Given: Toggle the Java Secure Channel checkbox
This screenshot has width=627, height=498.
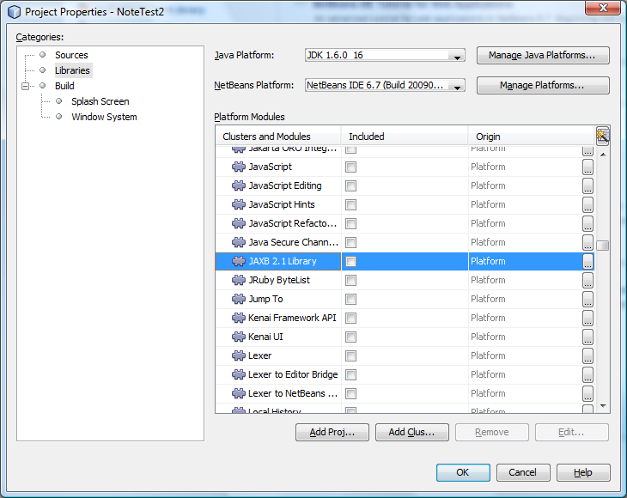Looking at the screenshot, I should click(x=350, y=243).
